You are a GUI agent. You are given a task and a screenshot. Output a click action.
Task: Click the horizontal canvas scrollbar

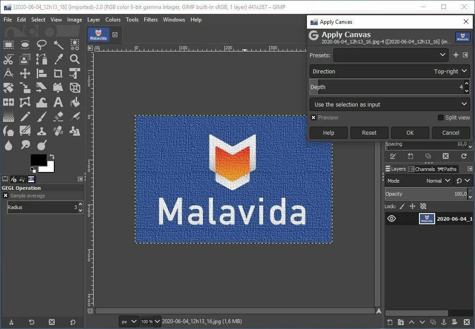235,311
